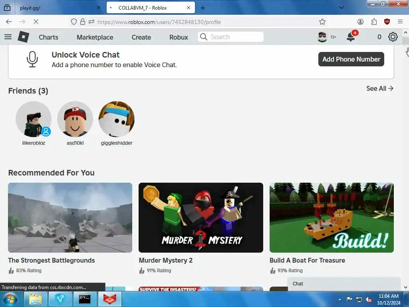
Task: Click the page scrollbar up arrow
Action: click(x=405, y=33)
